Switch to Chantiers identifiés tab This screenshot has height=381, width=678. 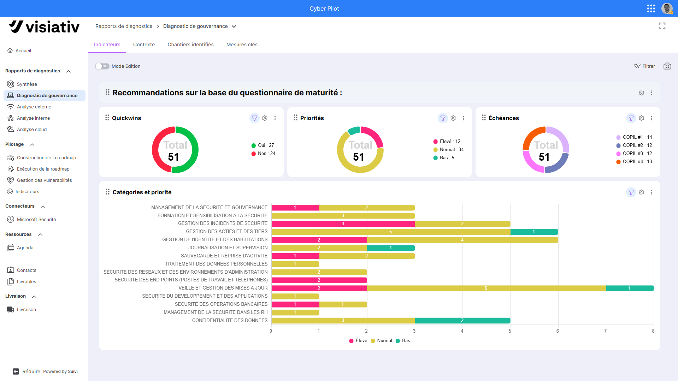(190, 44)
